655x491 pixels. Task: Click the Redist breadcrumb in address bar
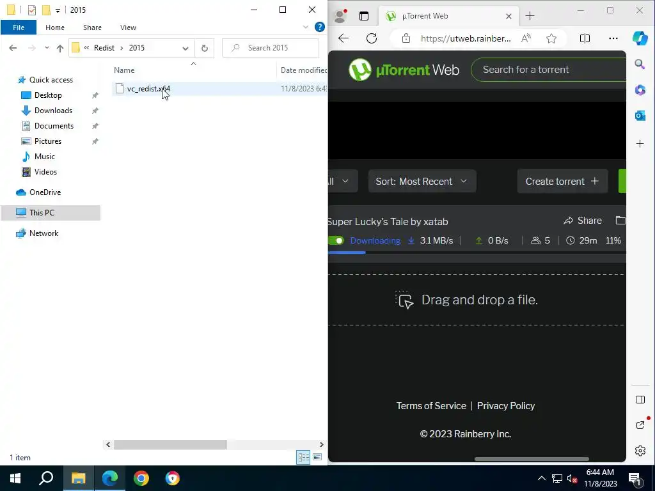[104, 48]
